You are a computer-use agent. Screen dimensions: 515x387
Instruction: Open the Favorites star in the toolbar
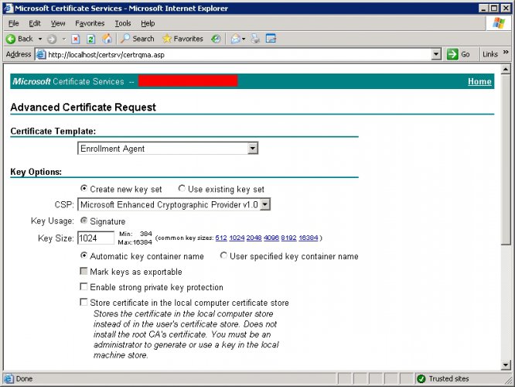pos(182,39)
